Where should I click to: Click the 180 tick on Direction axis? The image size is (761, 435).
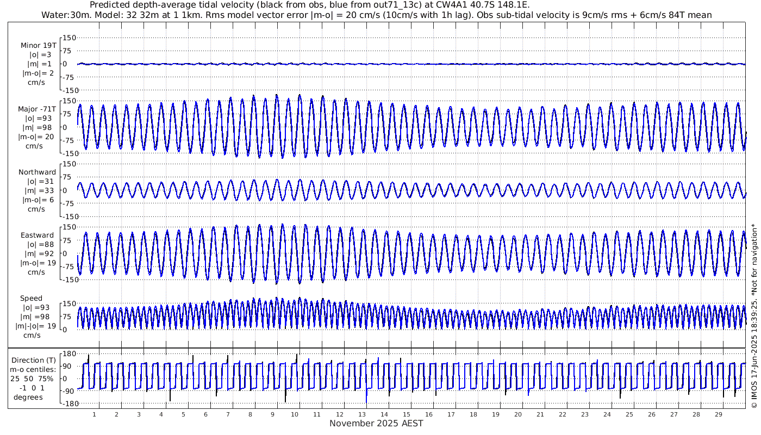click(68, 353)
